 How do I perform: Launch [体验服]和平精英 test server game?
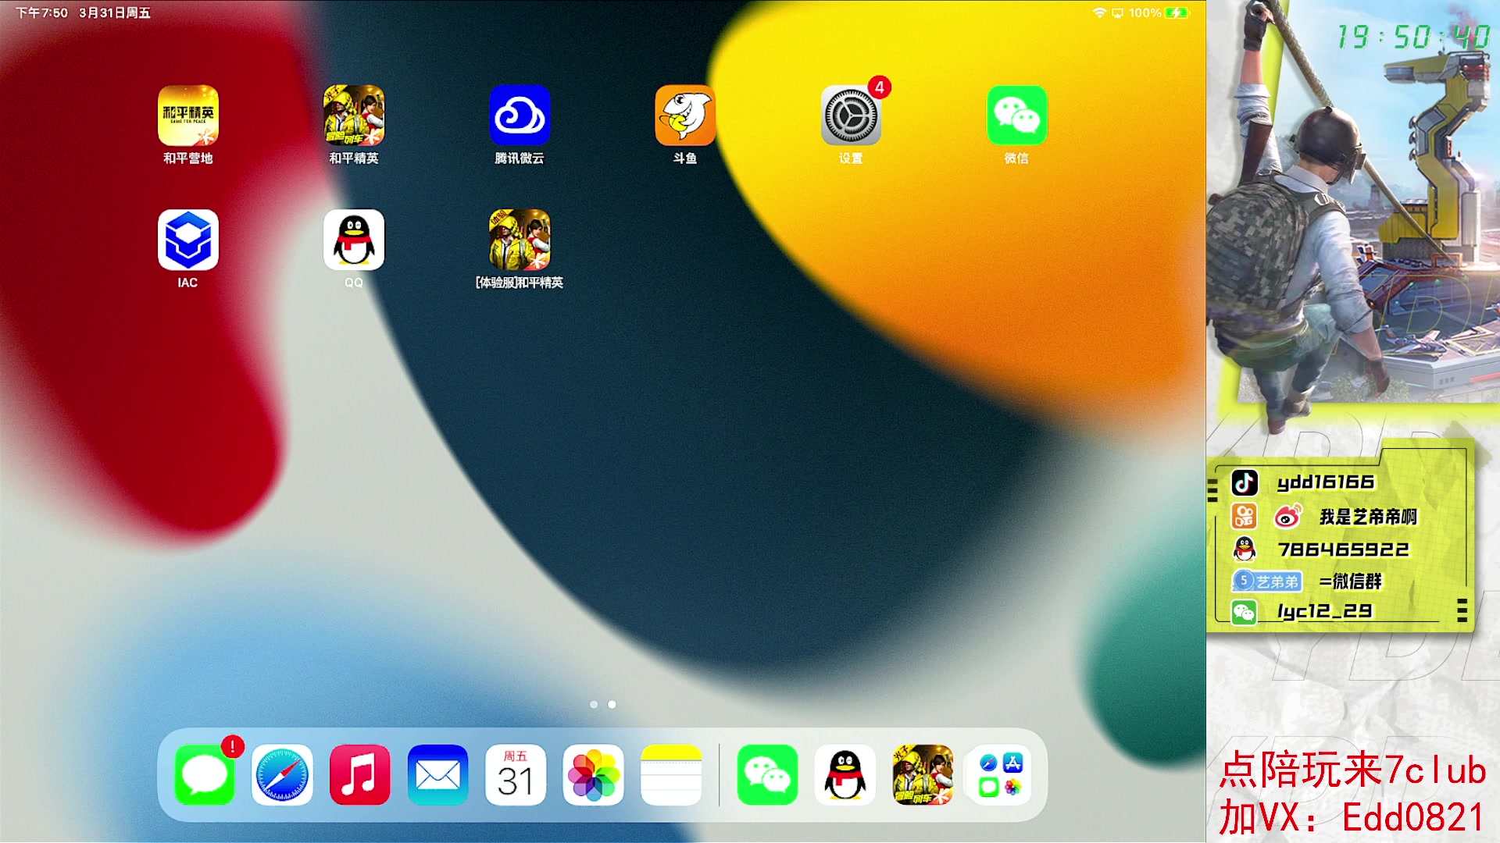tap(520, 240)
